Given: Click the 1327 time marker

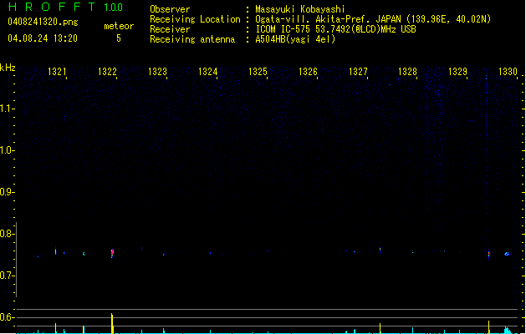Looking at the screenshot, I should coord(358,72).
